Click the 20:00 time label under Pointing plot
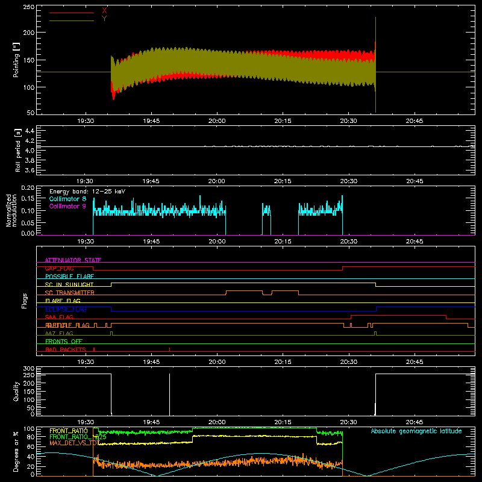The height and width of the screenshot is (482, 482). tap(217, 121)
